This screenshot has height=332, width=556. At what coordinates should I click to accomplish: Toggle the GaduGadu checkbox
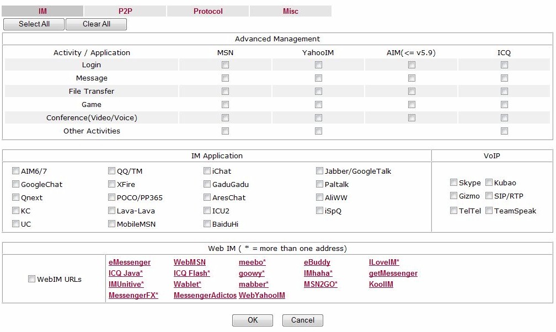point(207,184)
